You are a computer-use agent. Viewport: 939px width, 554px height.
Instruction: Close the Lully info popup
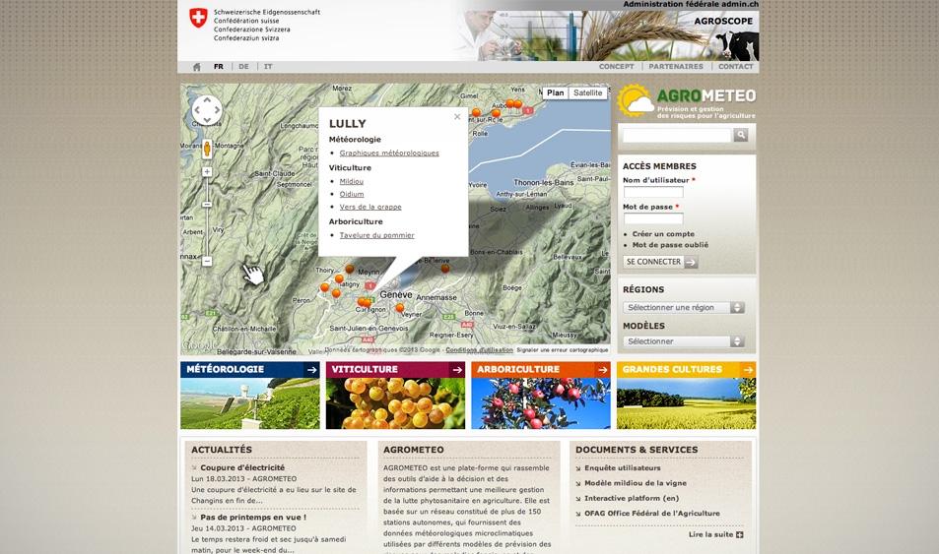[457, 117]
